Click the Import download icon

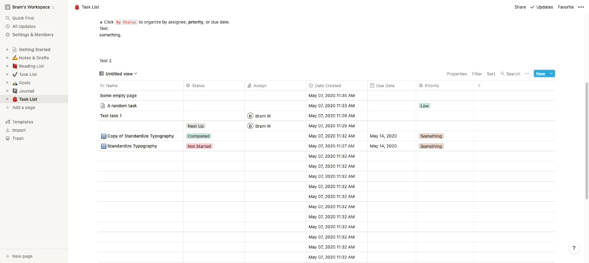coord(8,130)
